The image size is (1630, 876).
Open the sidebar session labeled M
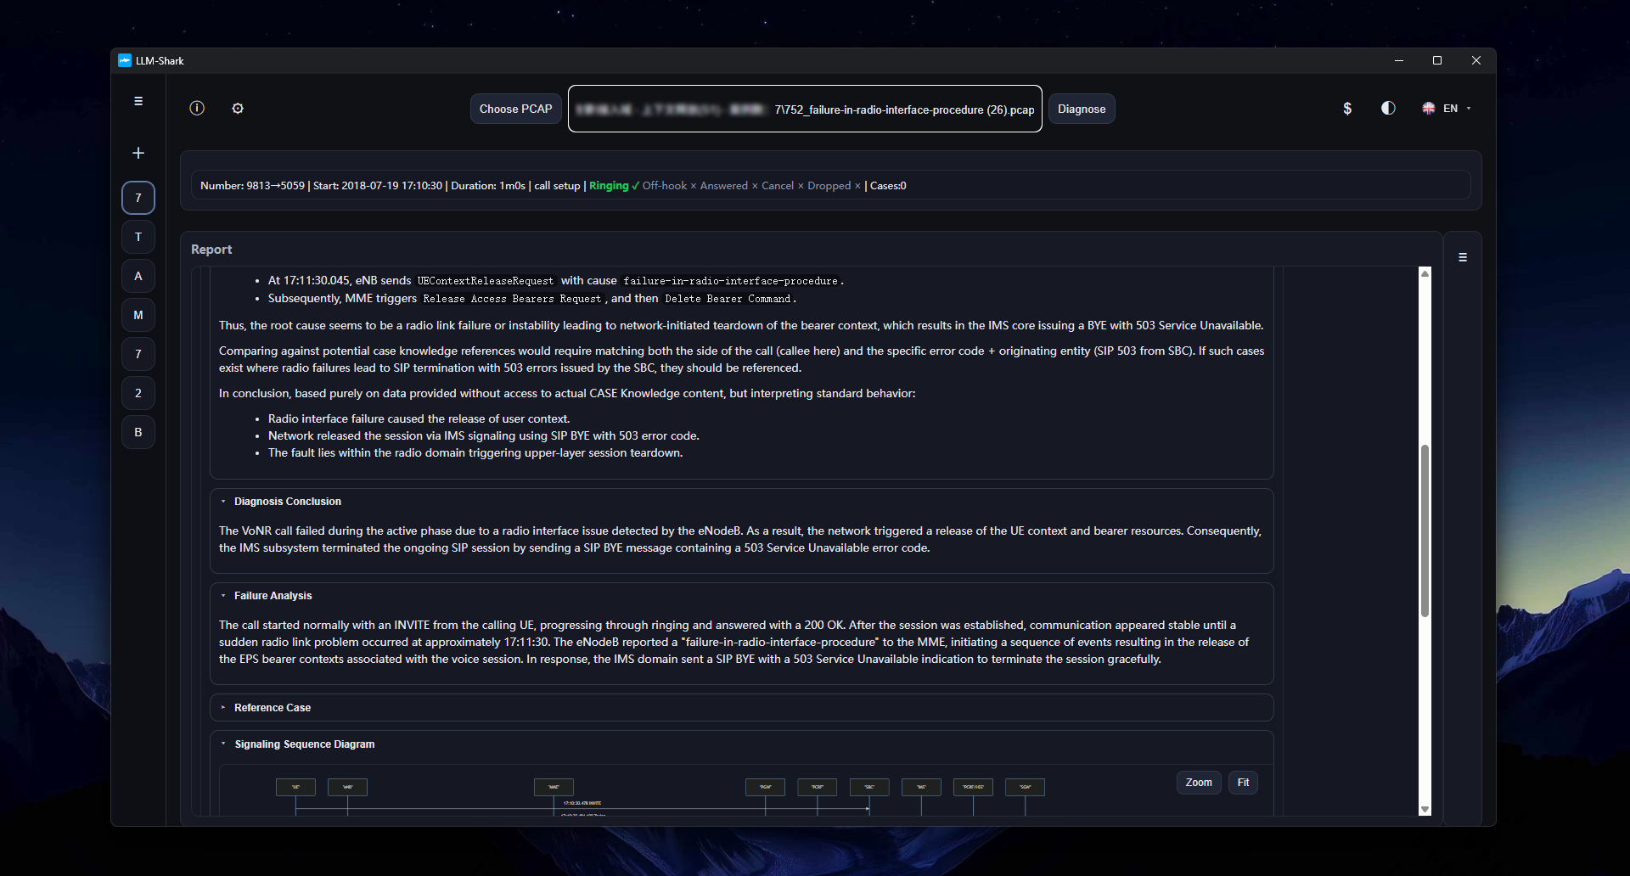click(x=138, y=315)
